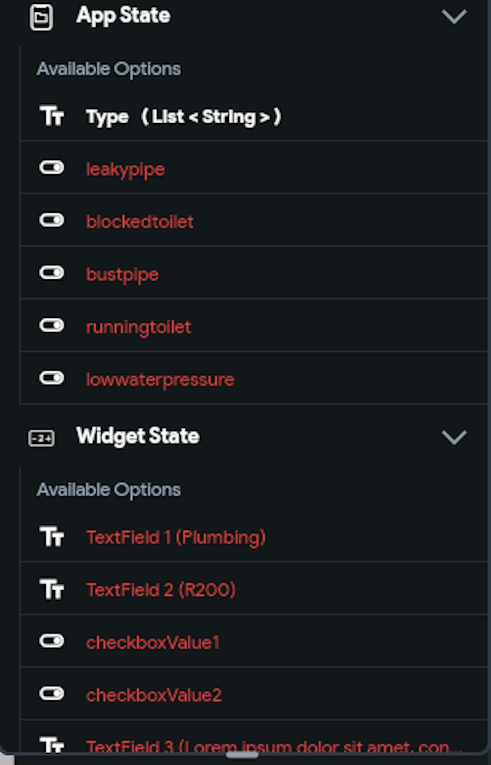Viewport: 491px width, 765px height.
Task: Collapse the Widget State section
Action: pos(454,438)
